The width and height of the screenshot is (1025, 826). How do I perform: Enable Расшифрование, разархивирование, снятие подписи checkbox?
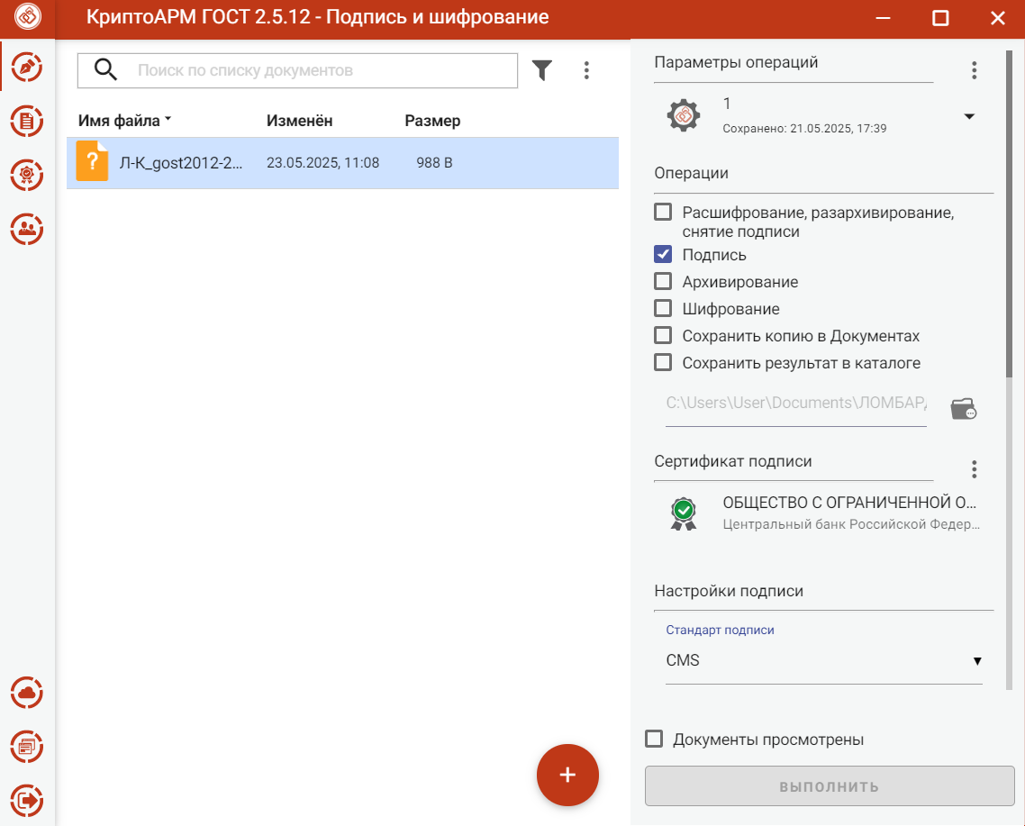[663, 212]
